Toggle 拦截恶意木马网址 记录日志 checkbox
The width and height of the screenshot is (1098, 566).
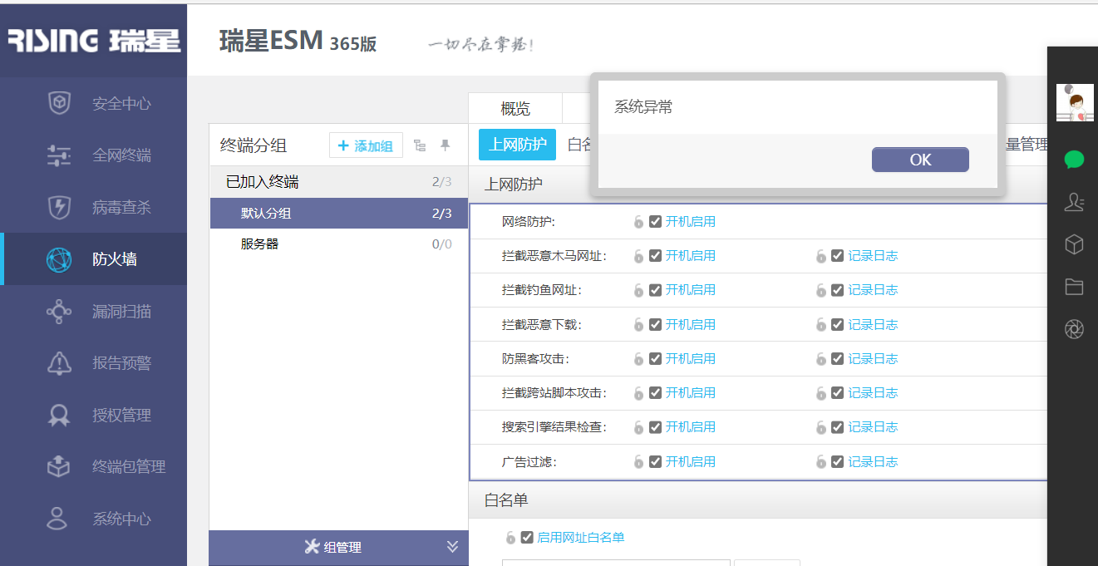coord(838,256)
